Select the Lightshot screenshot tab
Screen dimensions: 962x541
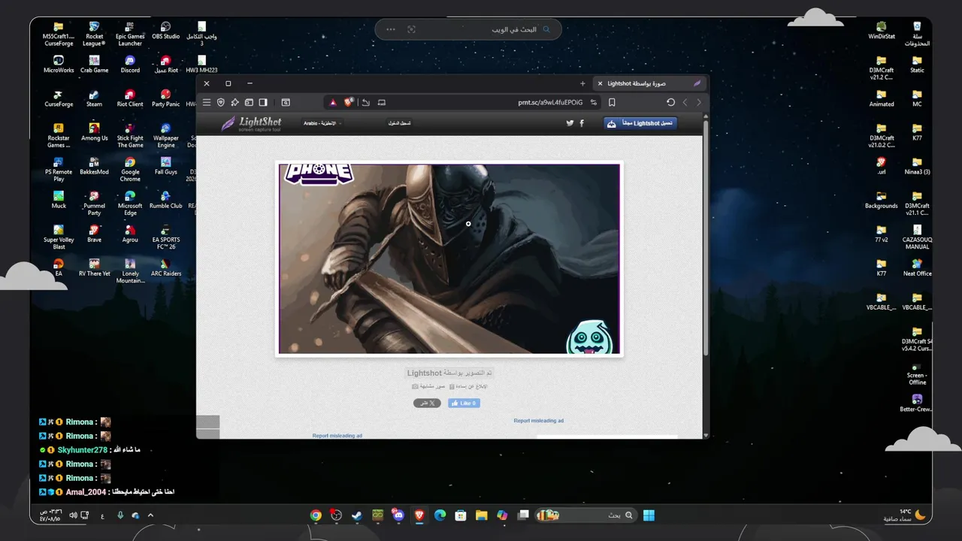pos(650,83)
